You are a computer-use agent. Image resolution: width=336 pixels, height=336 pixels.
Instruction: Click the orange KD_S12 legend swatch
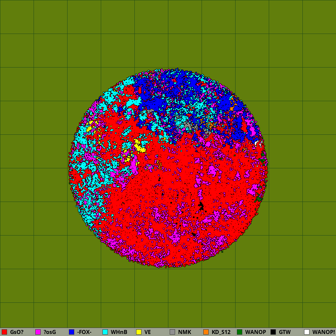[x=206, y=332]
